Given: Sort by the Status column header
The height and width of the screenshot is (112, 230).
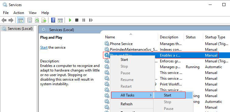Looking at the screenshot, I should point(193,37).
